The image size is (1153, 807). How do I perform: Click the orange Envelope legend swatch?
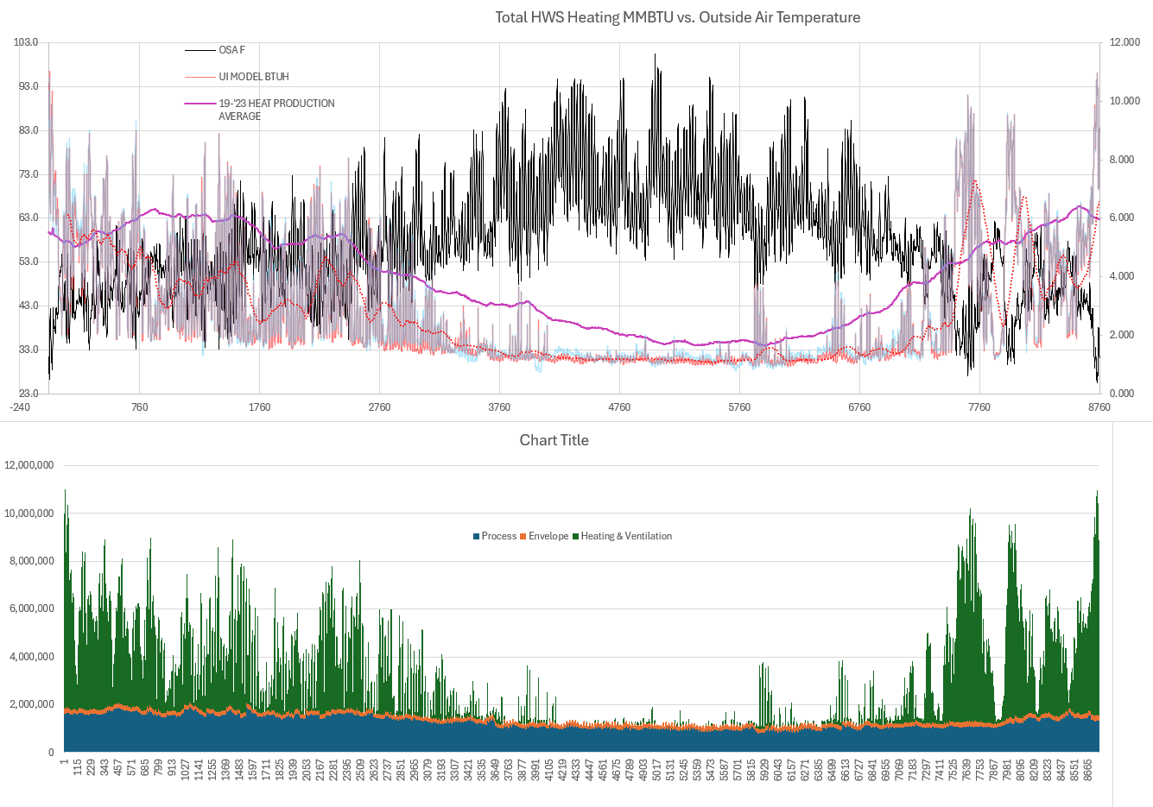[523, 537]
